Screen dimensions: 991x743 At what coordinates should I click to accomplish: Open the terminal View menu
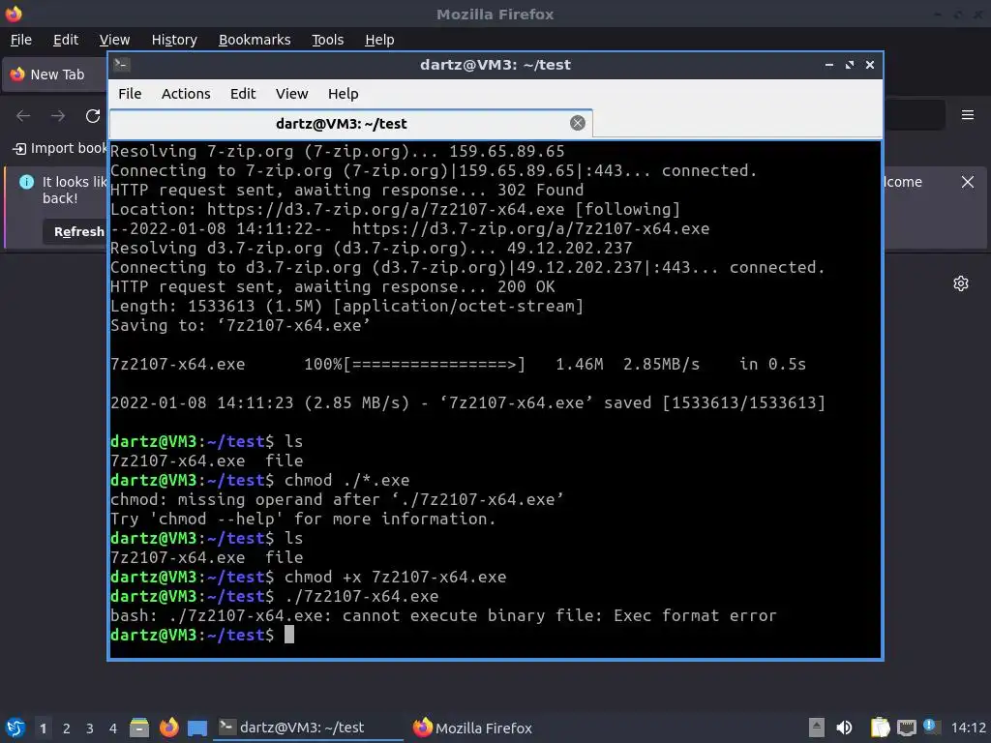(291, 94)
